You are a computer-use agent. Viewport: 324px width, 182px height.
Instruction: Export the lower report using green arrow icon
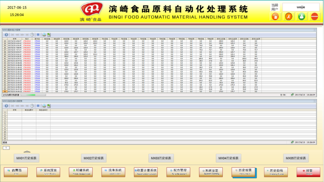tap(49, 106)
